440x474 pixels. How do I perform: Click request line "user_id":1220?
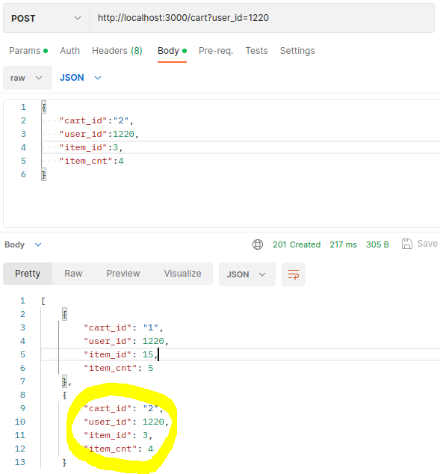coord(99,134)
